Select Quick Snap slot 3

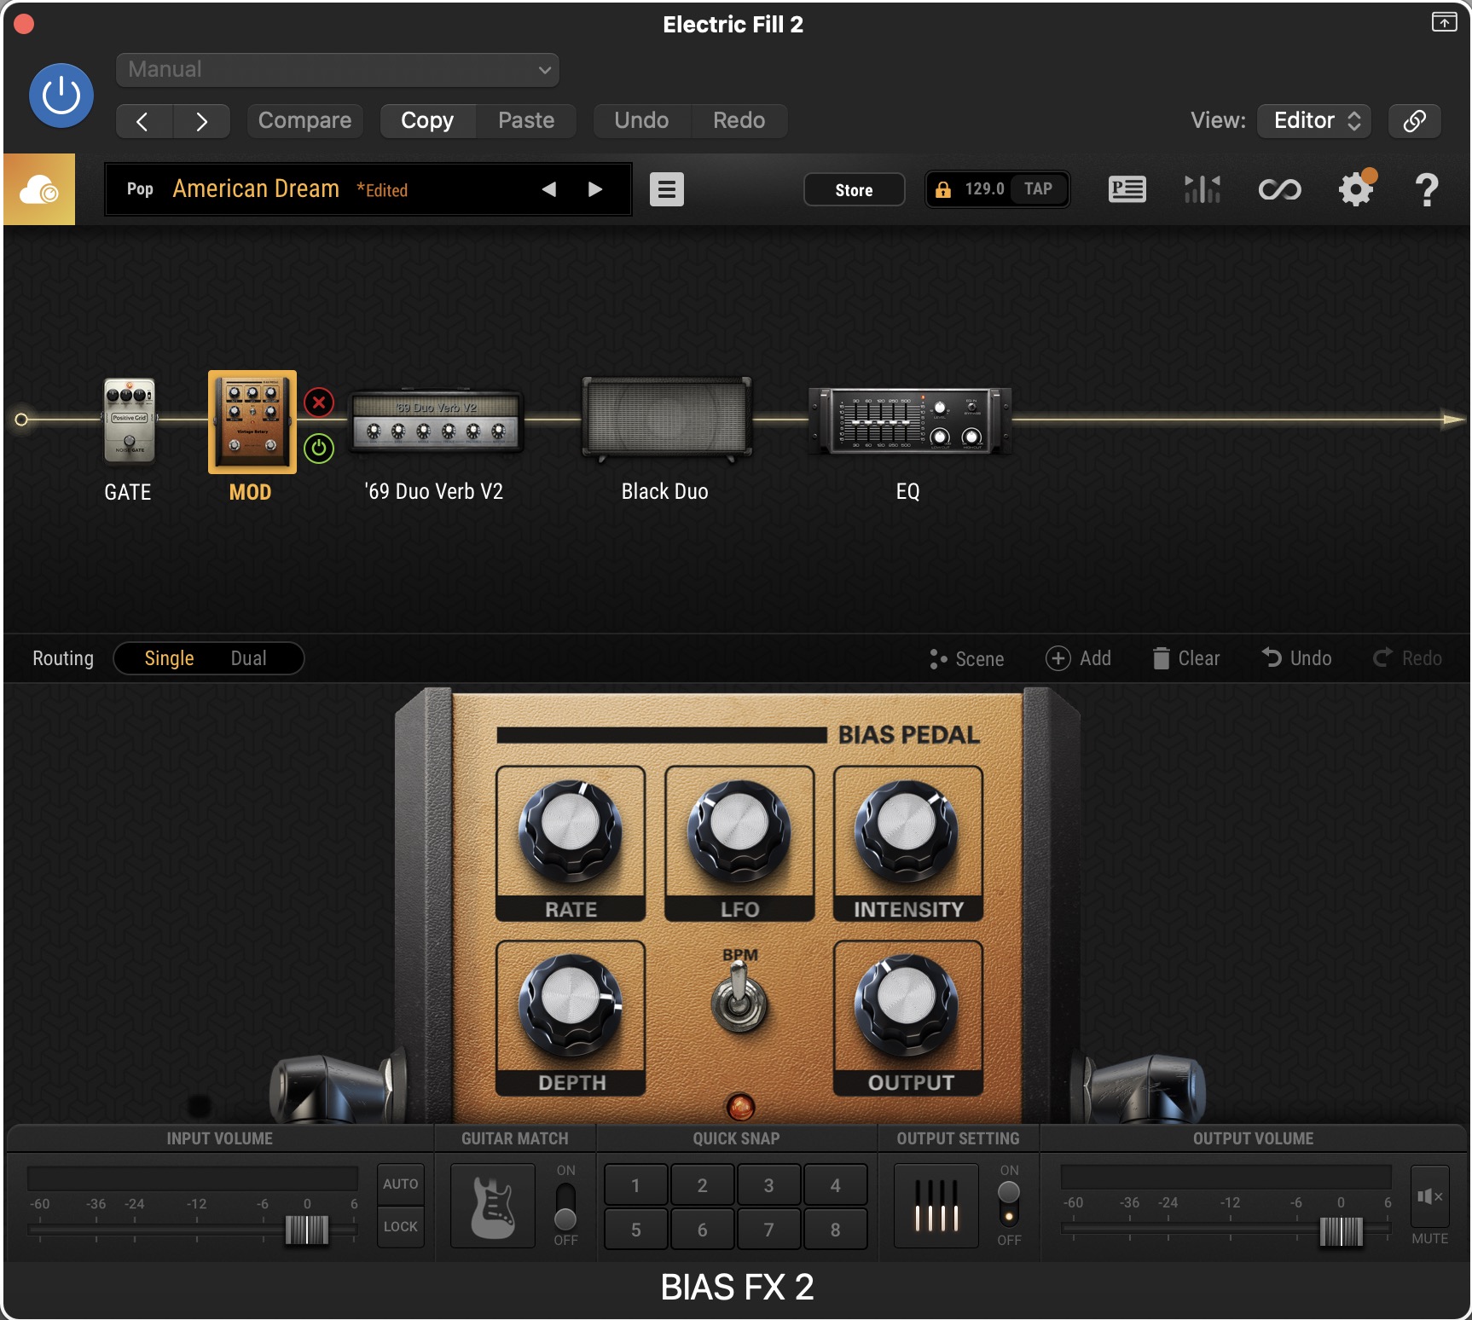pyautogui.click(x=769, y=1185)
